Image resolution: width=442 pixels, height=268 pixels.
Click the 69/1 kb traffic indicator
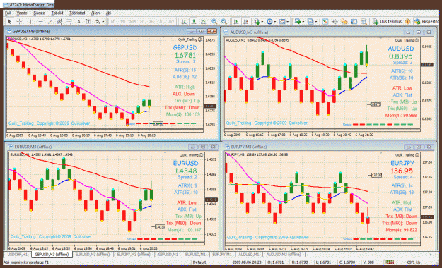pos(413,262)
